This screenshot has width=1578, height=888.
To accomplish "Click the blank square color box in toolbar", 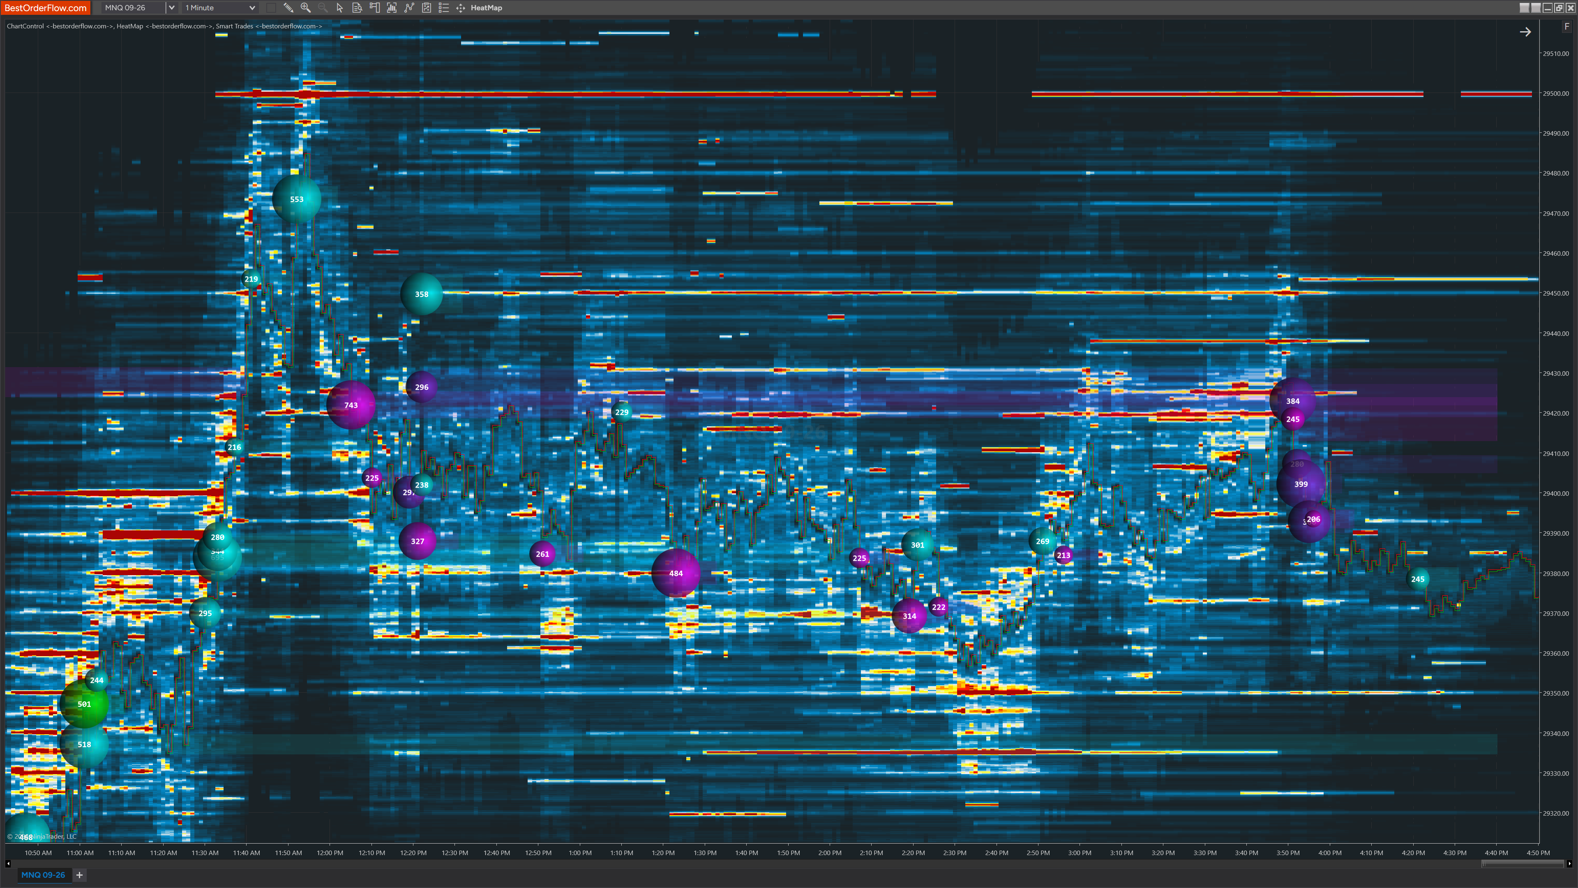I will [271, 8].
